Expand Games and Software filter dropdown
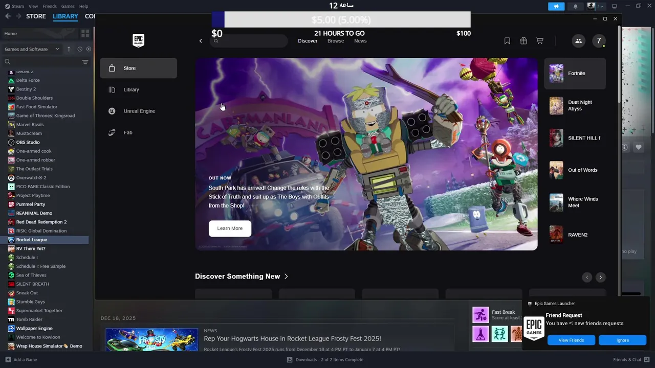 coord(32,49)
